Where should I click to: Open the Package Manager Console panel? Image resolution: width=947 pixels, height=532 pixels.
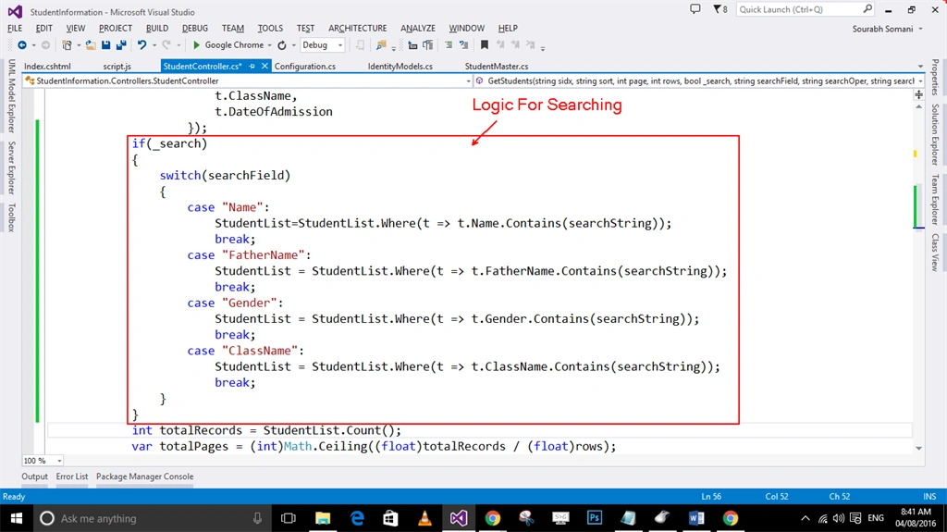click(x=145, y=476)
